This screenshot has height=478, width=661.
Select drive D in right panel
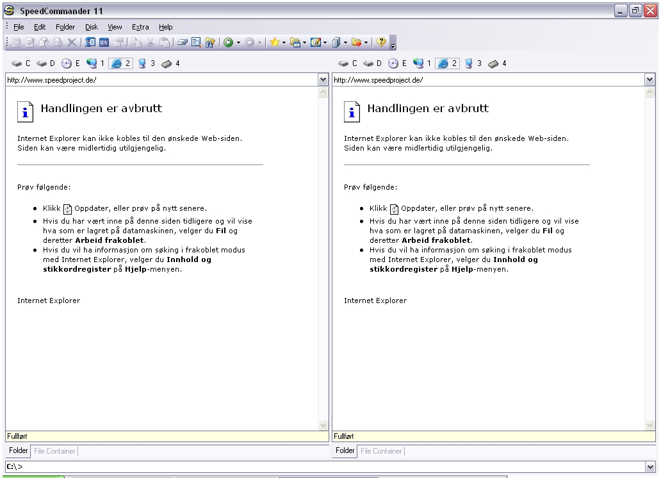(372, 63)
